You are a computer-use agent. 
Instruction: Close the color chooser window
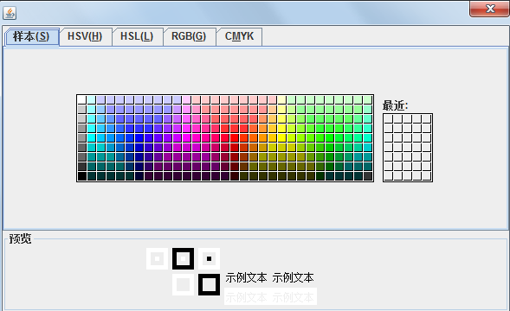tap(489, 9)
